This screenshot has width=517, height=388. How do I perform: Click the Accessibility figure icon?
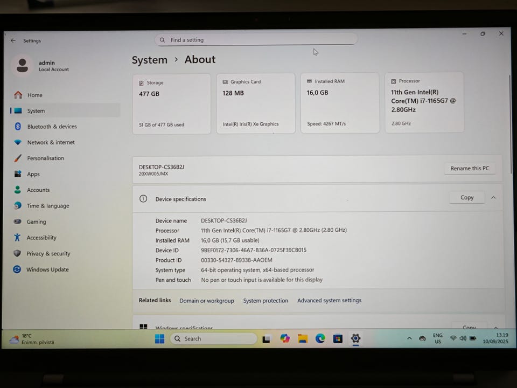point(17,237)
